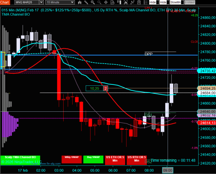This screenshot has width=216, height=174.
Task: Select the drawing tools pencil icon
Action: [86, 2]
